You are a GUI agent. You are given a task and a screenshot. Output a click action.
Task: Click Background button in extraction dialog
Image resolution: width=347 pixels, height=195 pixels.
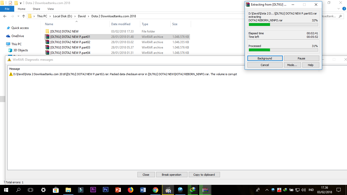(x=265, y=58)
